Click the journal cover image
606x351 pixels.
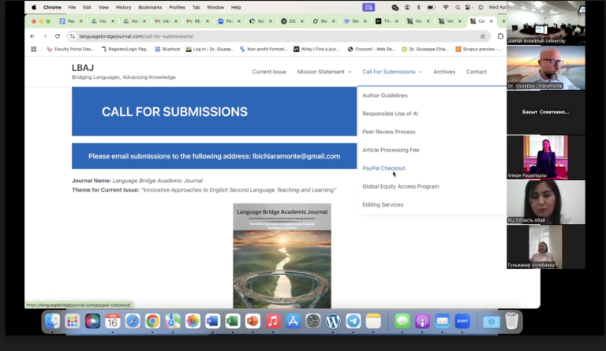[282, 256]
